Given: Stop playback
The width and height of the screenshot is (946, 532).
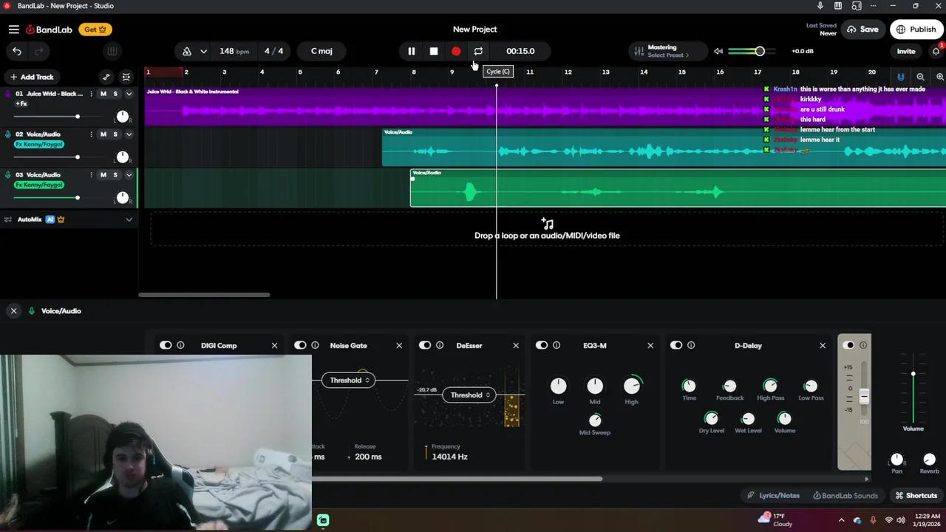Looking at the screenshot, I should [x=434, y=51].
